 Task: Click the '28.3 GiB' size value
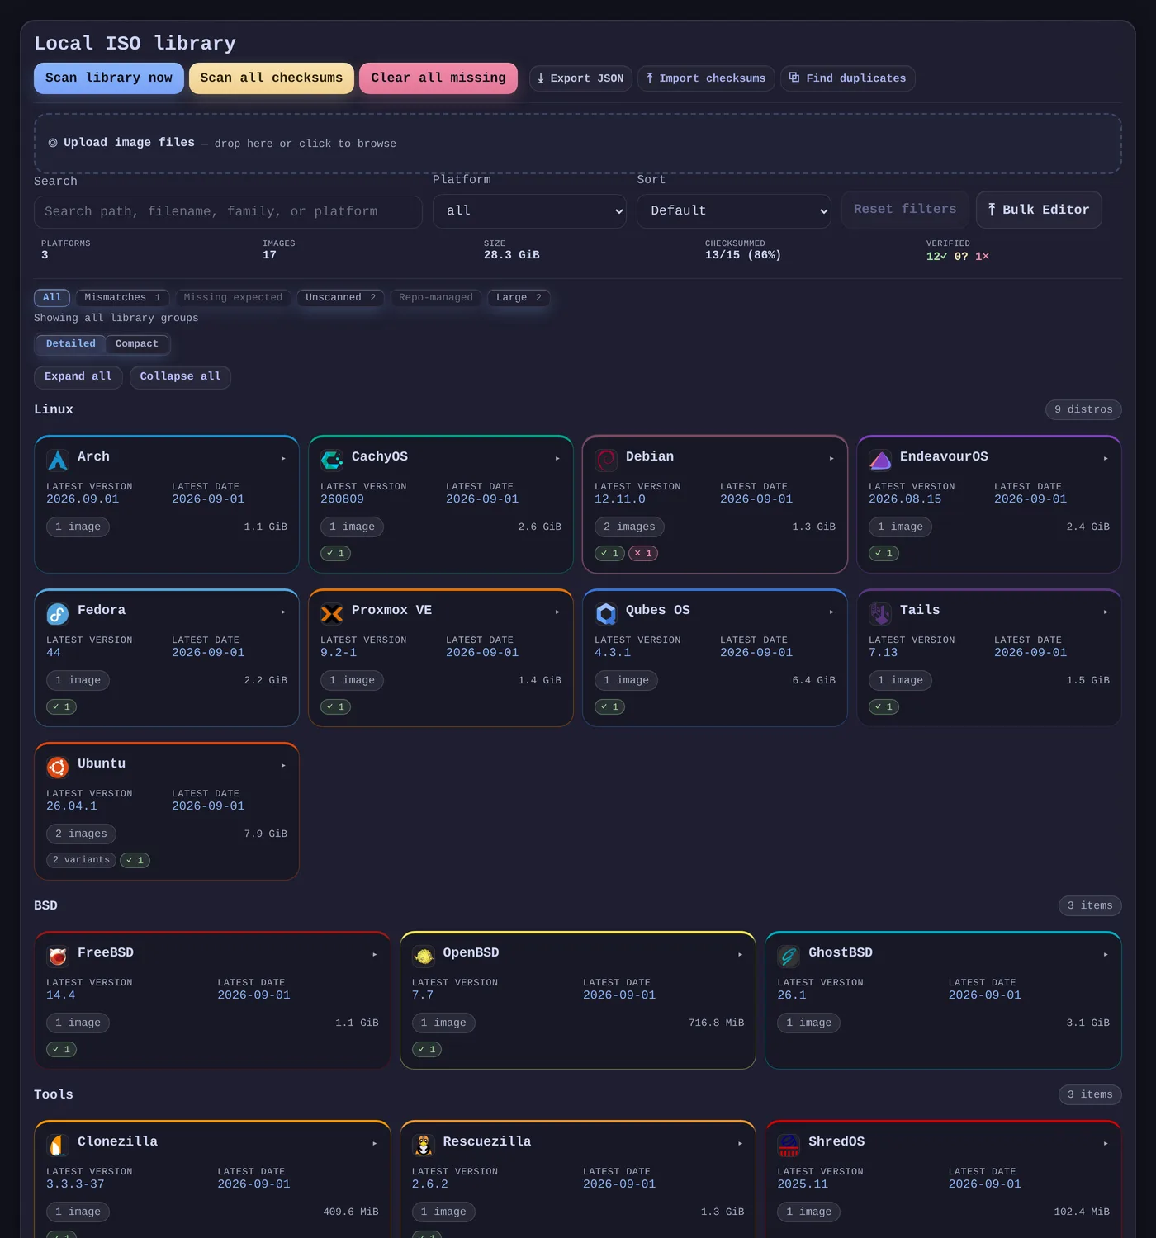[x=512, y=255]
